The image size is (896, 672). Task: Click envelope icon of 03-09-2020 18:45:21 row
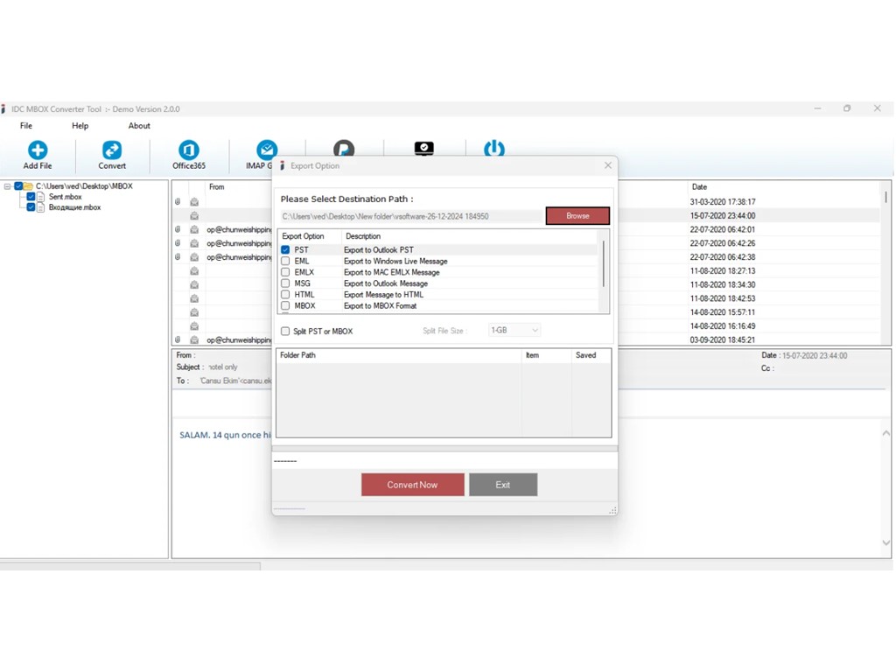click(194, 340)
